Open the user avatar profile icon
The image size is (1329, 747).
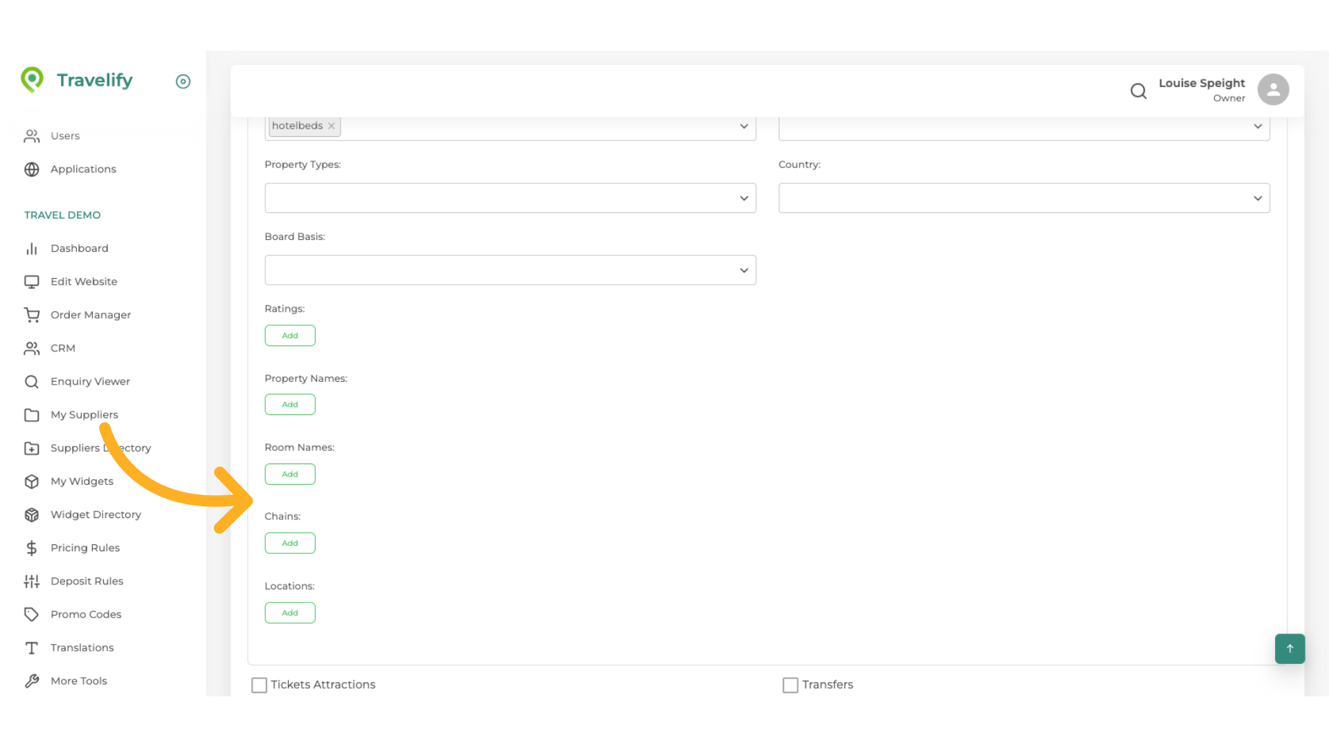click(x=1273, y=90)
